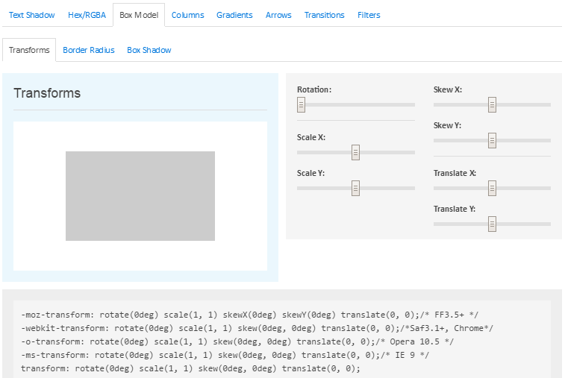Select the Transforms sub-tab
The height and width of the screenshot is (378, 565).
click(29, 50)
